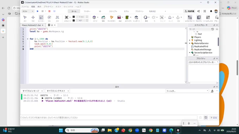Image resolution: width=239 pixels, height=134 pixels.
Task: Pause the simulation with Pause button
Action: [43, 11]
